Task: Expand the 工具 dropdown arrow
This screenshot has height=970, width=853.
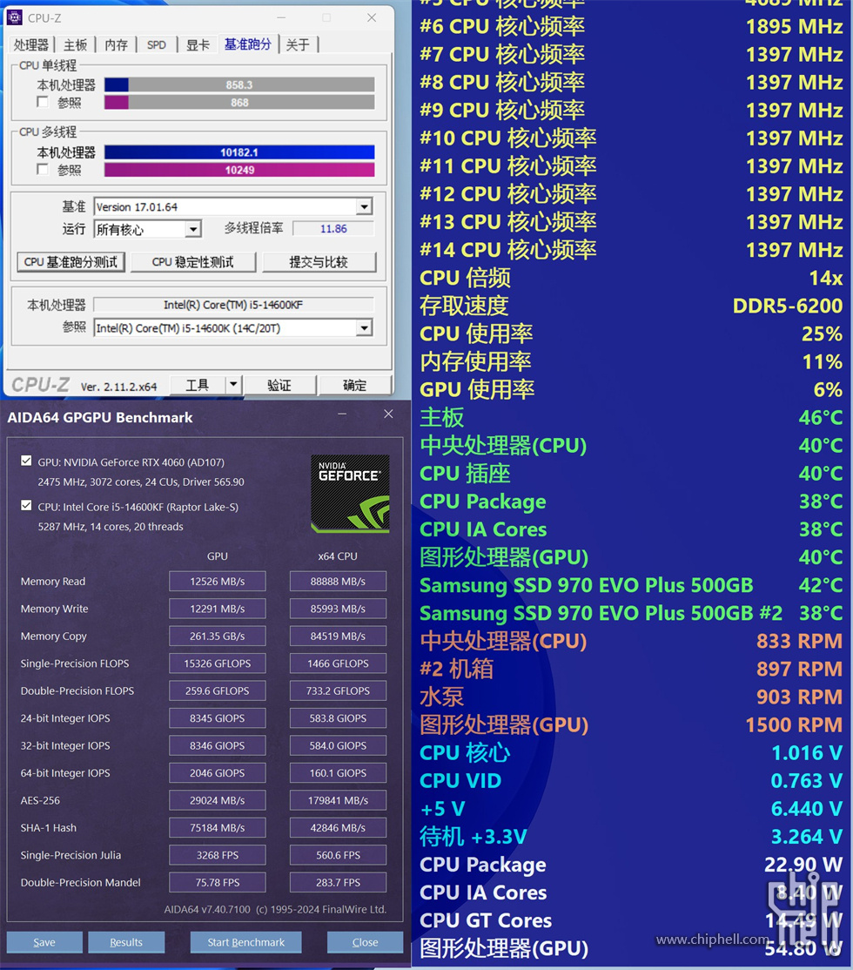Action: pos(233,385)
